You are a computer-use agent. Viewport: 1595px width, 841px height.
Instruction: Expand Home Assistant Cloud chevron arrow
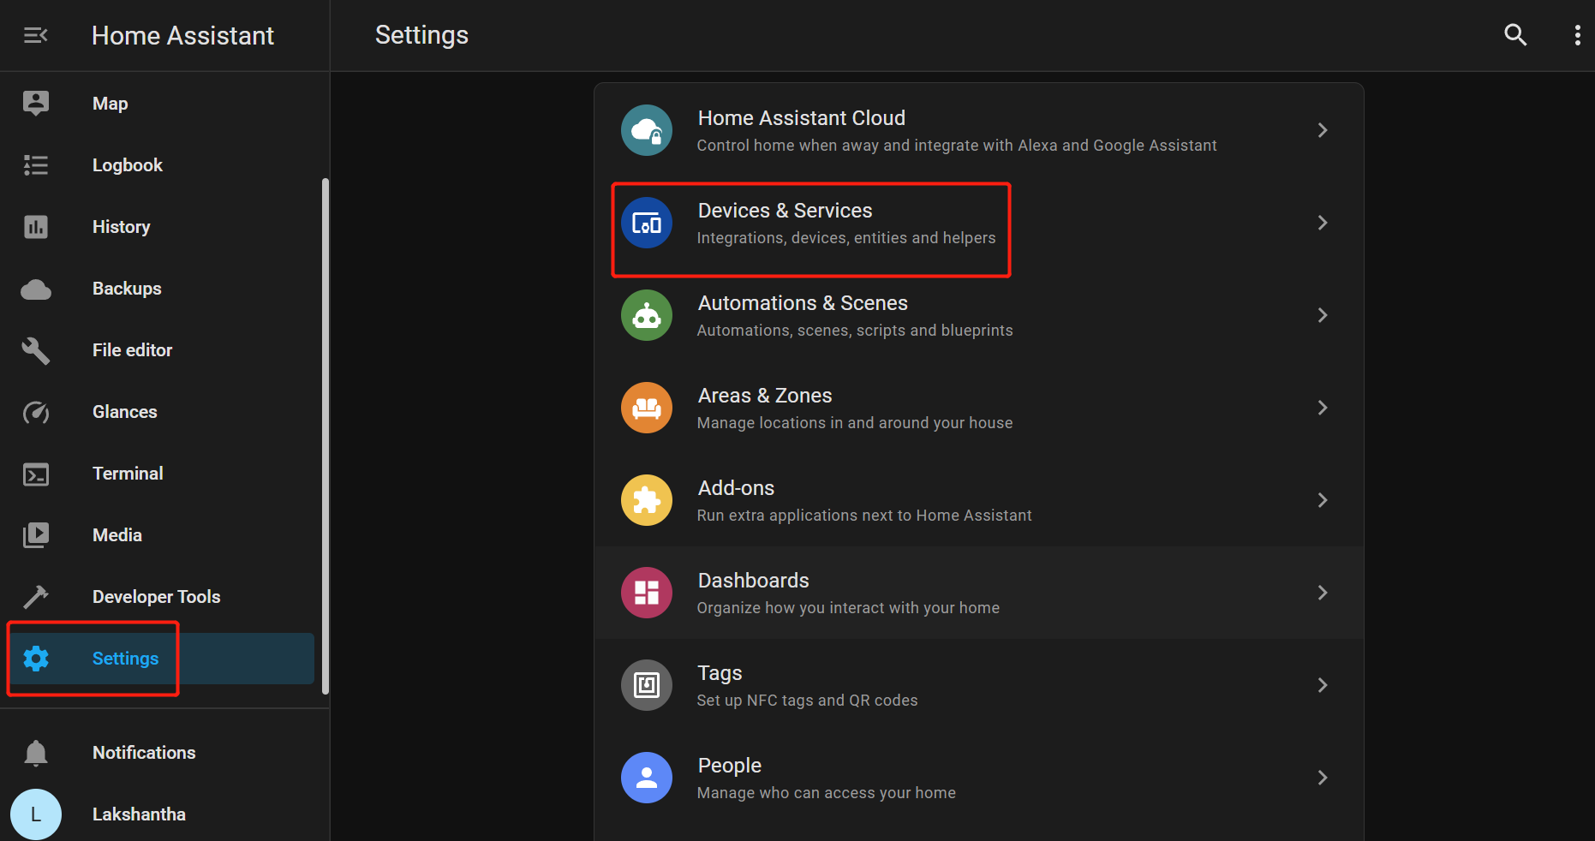[1323, 130]
